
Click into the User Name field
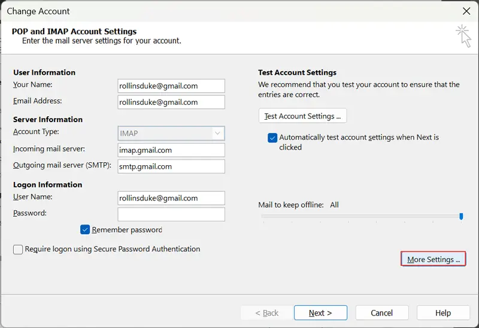click(x=171, y=198)
